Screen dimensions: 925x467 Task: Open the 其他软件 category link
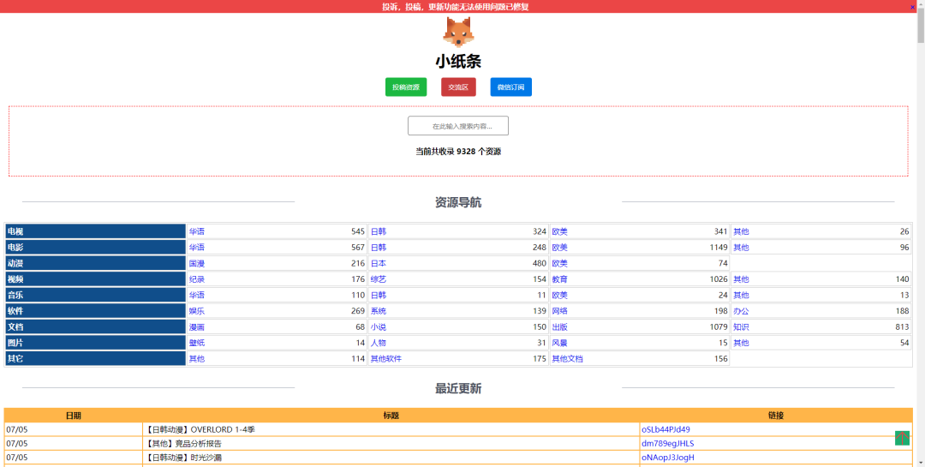coord(385,359)
